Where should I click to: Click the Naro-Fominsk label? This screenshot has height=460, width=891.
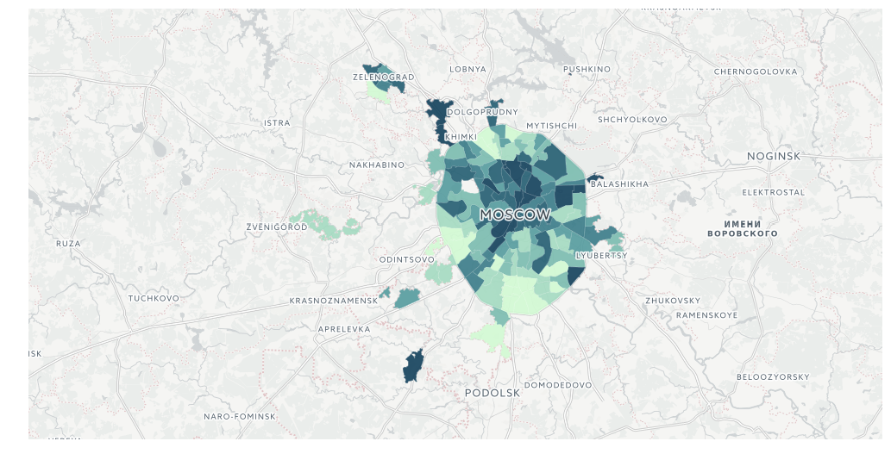click(239, 416)
